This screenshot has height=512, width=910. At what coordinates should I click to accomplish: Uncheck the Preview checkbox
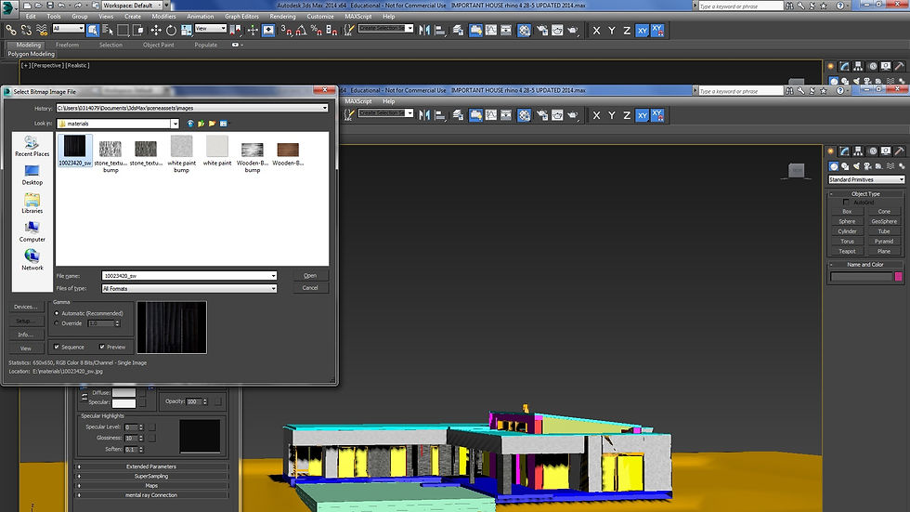pos(102,347)
